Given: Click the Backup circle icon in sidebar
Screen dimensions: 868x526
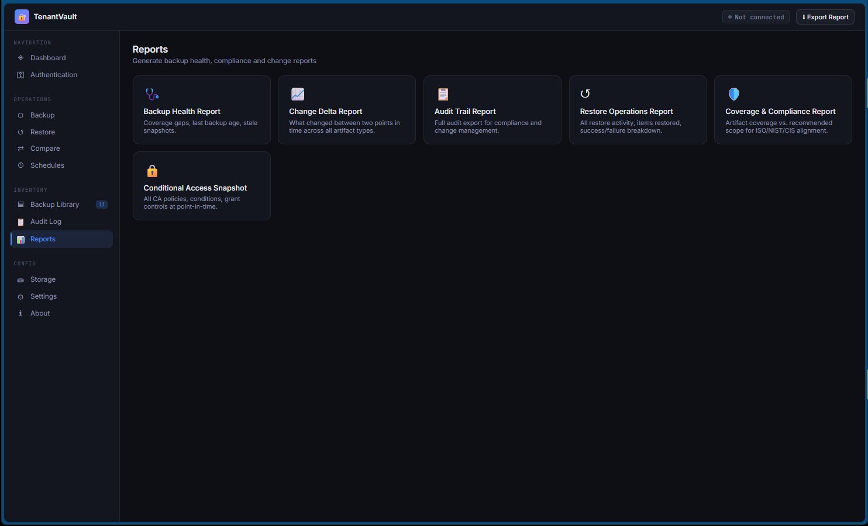Looking at the screenshot, I should pos(20,115).
